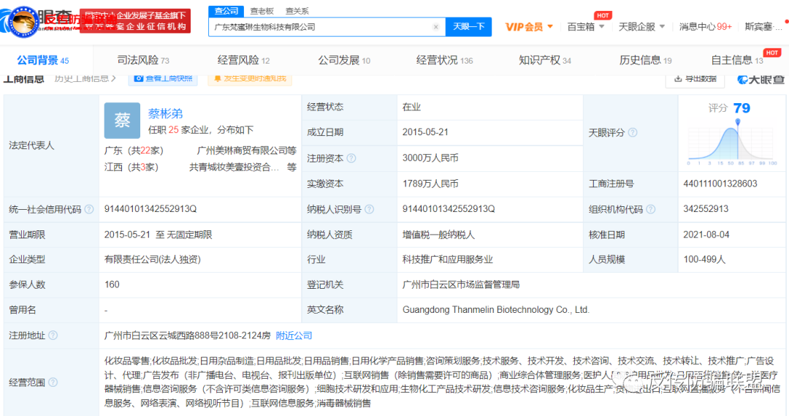
Task: Expand the 百宝箱 dropdown menu
Action: pyautogui.click(x=586, y=27)
